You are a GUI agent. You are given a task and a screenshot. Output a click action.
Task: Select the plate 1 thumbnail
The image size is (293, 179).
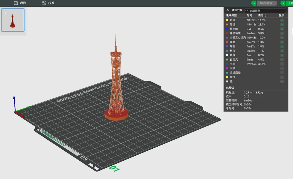pyautogui.click(x=13, y=20)
